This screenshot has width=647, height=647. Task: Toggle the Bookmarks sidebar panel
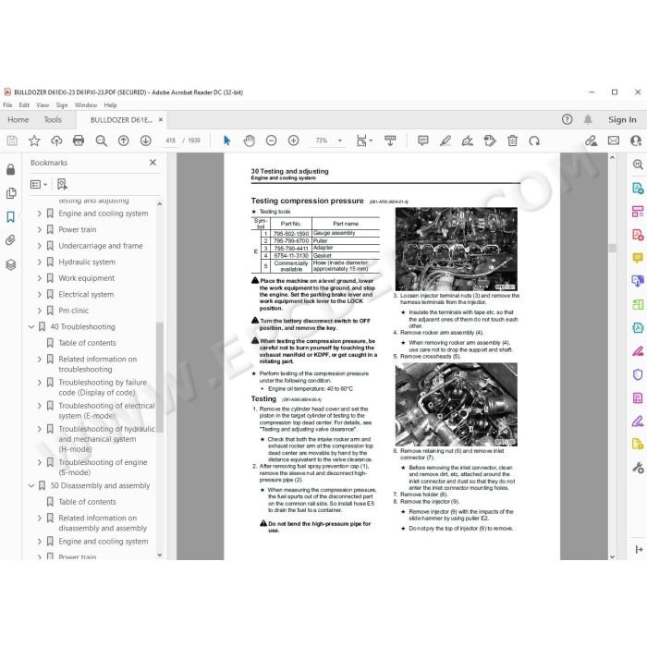[x=11, y=216]
